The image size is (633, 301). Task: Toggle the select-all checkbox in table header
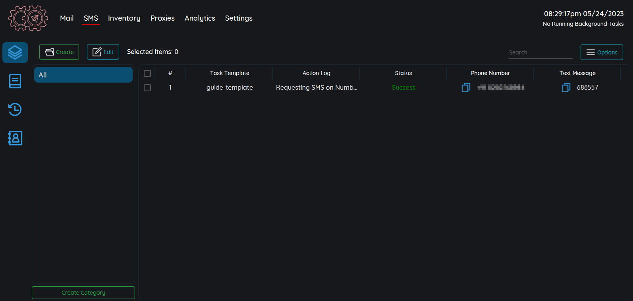(147, 73)
